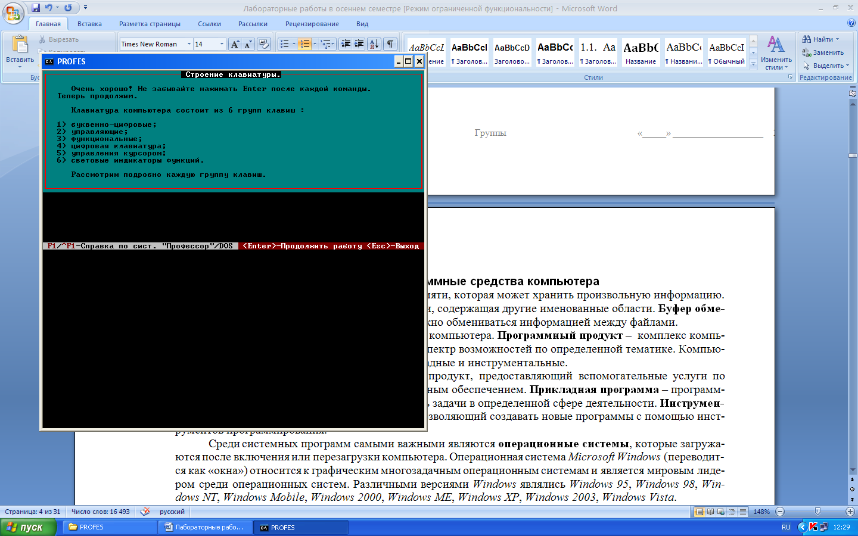Screen dimensions: 858x536
Task: Open the Вставка ribbon tab
Action: [x=89, y=24]
